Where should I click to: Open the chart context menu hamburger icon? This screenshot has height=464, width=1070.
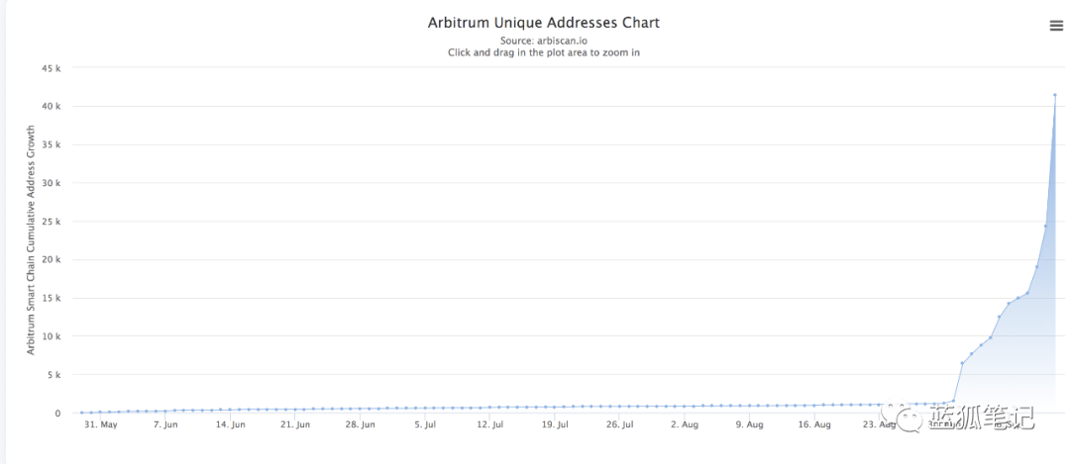point(1056,26)
